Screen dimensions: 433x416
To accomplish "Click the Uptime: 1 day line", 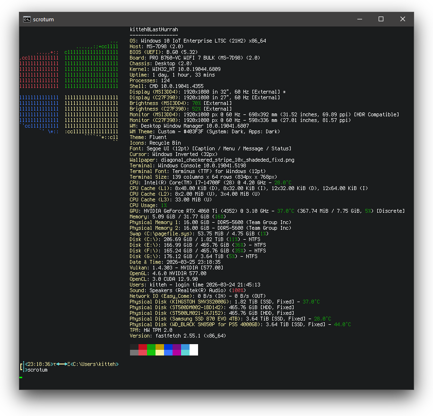I will [173, 75].
